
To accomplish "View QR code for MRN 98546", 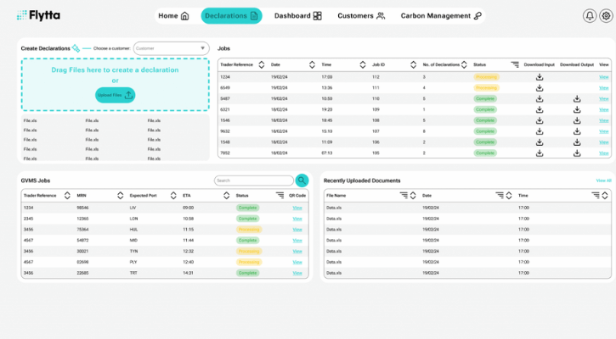I will [297, 208].
